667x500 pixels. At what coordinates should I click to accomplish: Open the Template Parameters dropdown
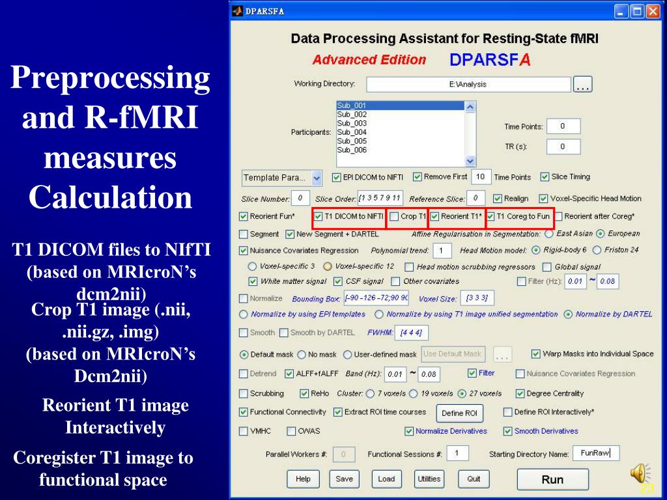(x=282, y=178)
